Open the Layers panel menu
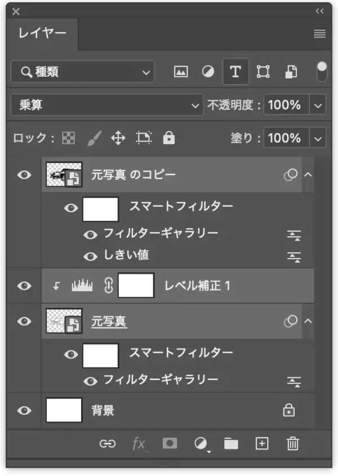This screenshot has height=476, width=338. (x=319, y=34)
